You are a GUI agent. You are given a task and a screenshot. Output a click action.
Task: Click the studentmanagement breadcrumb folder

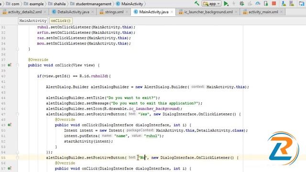tap(91, 4)
